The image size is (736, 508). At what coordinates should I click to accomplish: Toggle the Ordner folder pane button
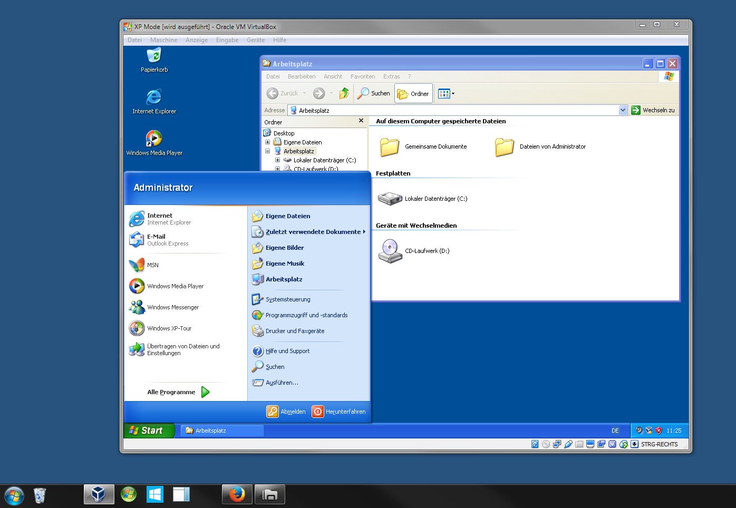click(x=413, y=93)
